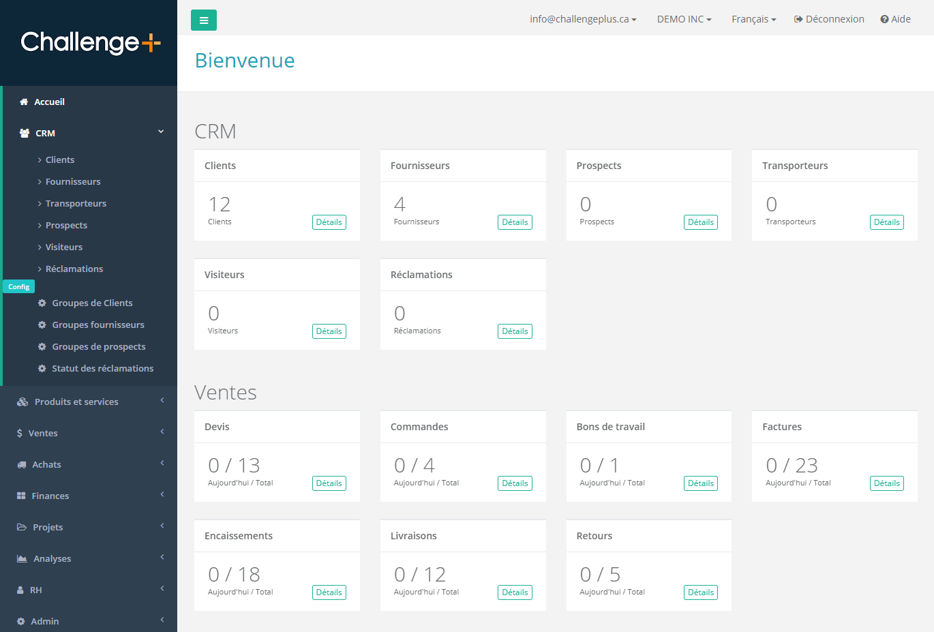Open the DEMO INC account dropdown
The image size is (934, 632).
(684, 19)
